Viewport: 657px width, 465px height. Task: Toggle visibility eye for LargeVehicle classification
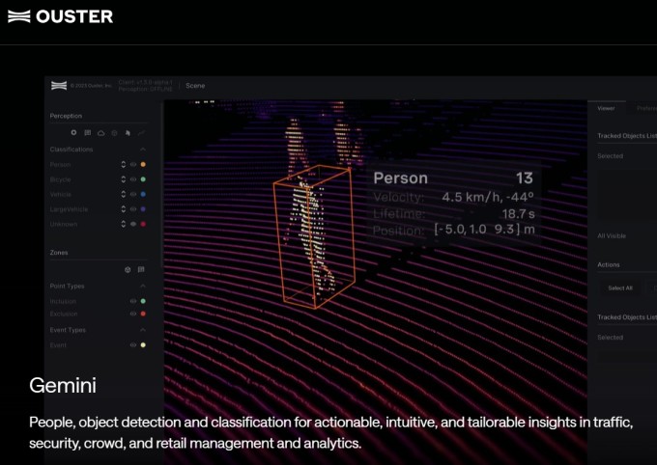(x=133, y=209)
